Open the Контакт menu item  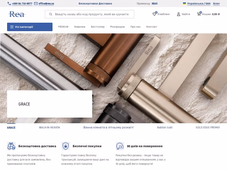[152, 27]
